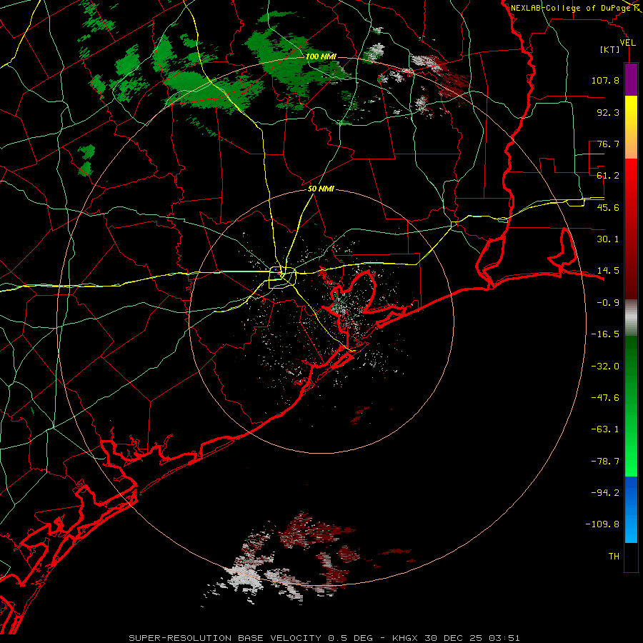Click the [KT] units label
This screenshot has height=643, width=643.
(610, 49)
